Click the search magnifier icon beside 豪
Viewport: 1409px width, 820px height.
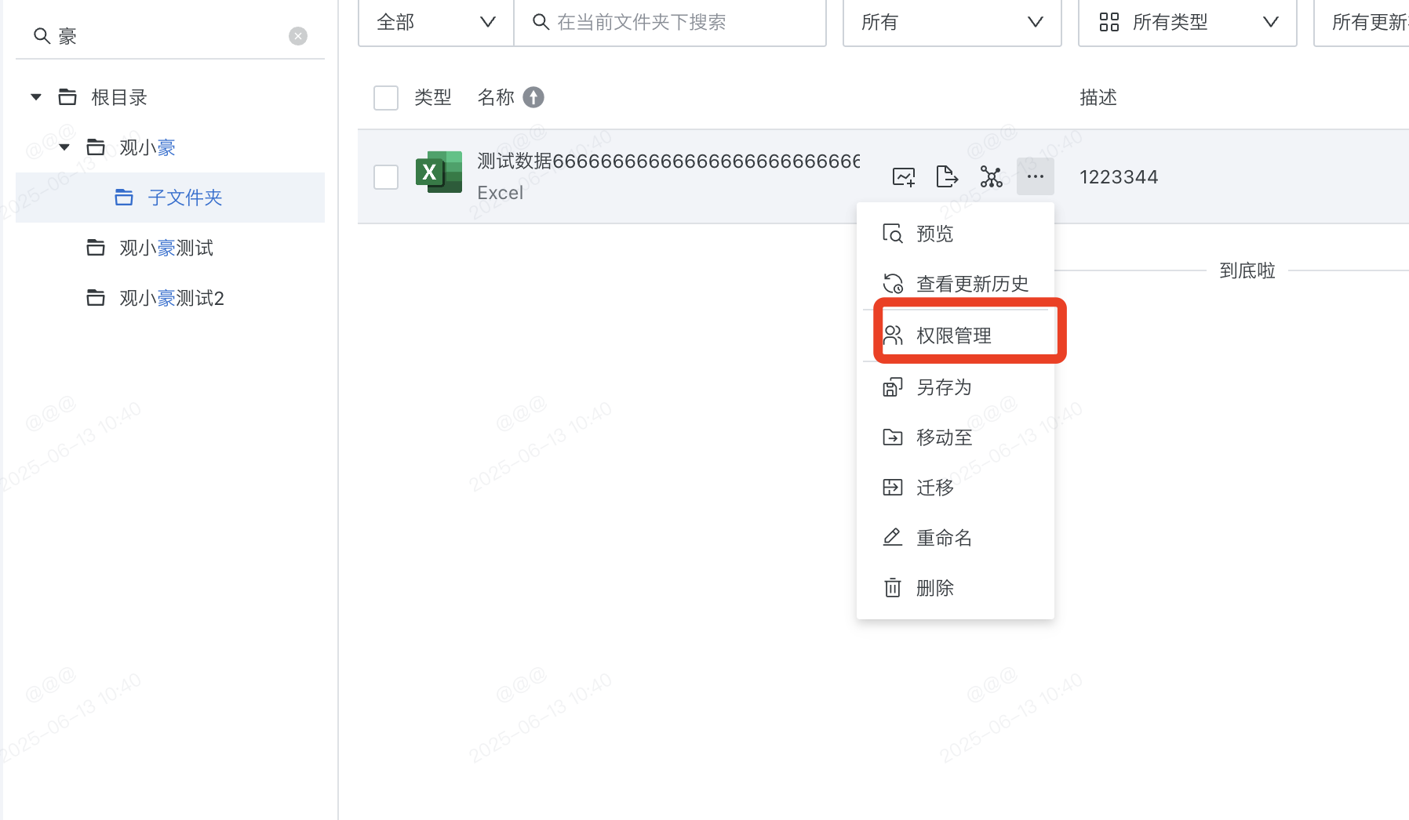(x=42, y=36)
